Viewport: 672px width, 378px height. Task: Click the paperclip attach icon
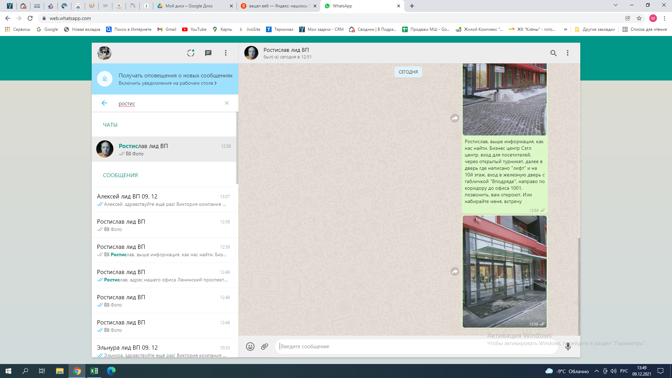265,346
